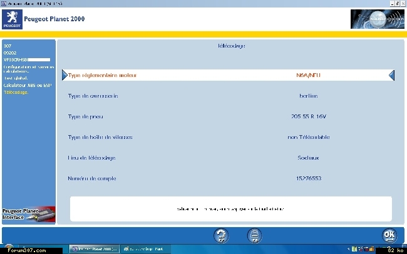Viewport: 407px width, 254px height.
Task: Click the Berline body type value
Action: 308,96
